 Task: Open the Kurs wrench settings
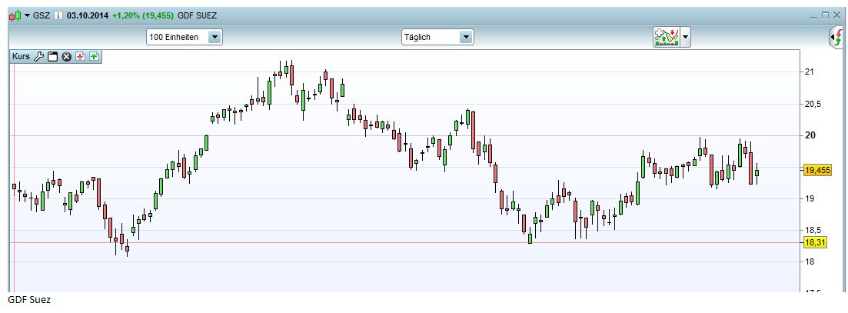tap(39, 56)
